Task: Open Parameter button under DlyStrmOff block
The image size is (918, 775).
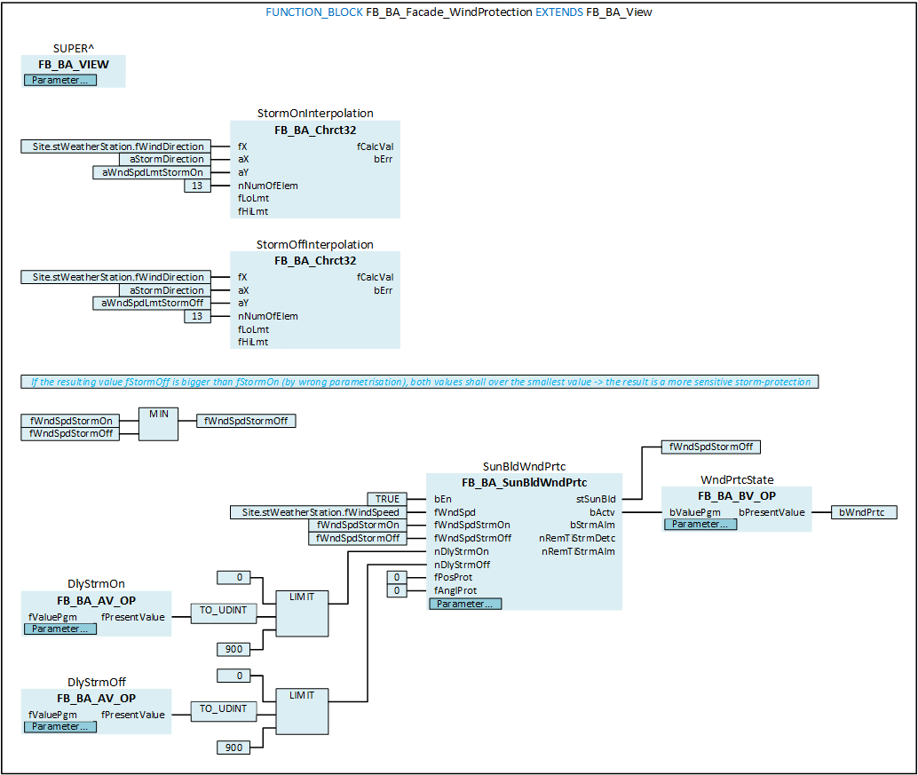Action: point(60,726)
